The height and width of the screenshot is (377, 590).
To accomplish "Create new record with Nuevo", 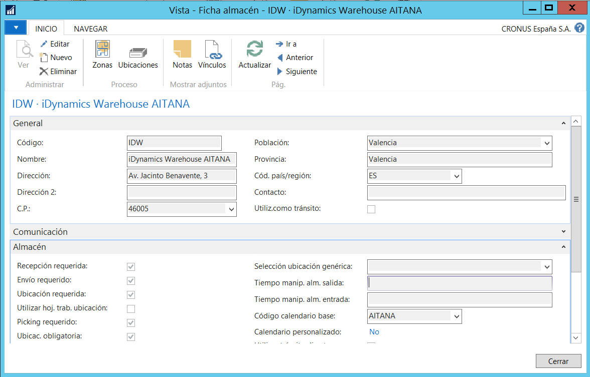I will click(x=56, y=58).
